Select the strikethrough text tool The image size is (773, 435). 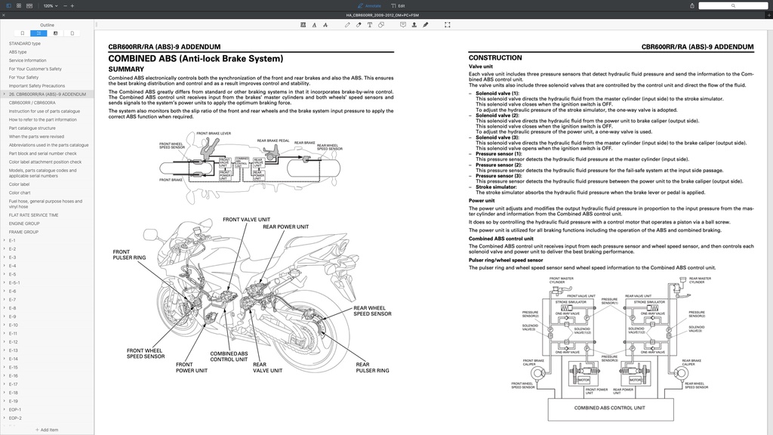tap(325, 25)
